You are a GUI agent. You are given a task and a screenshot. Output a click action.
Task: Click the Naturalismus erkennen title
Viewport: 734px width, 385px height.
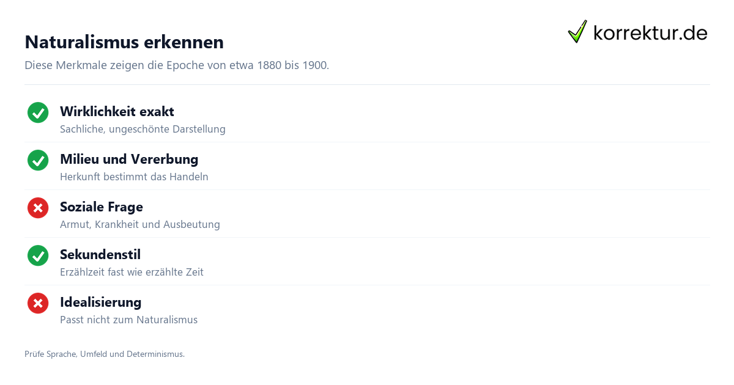[x=124, y=42]
